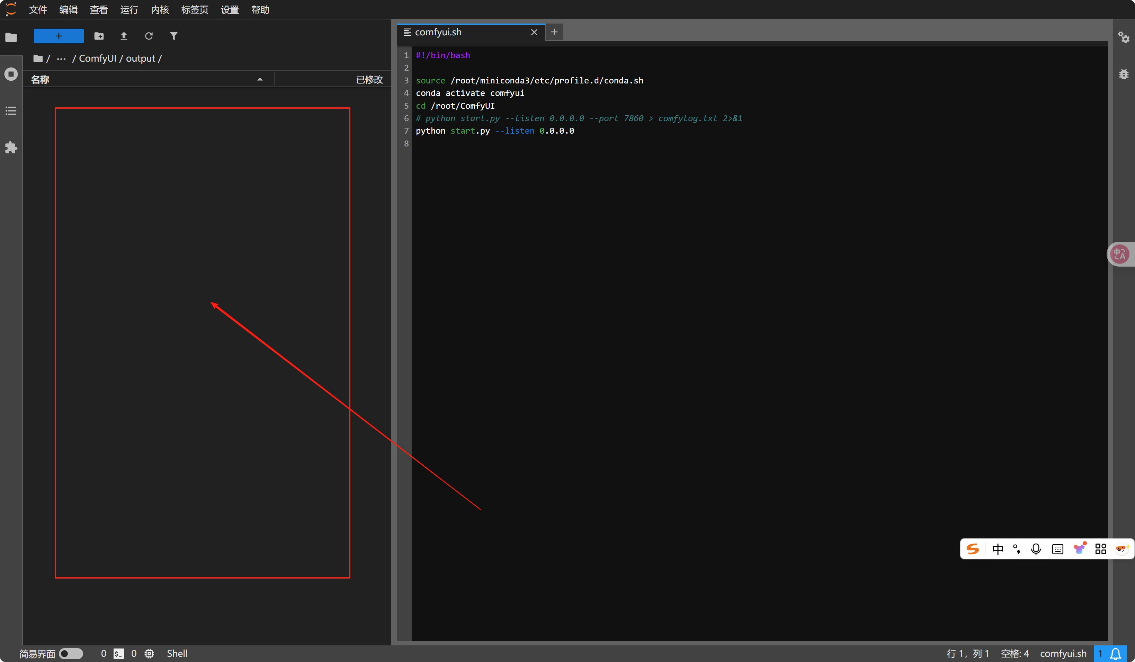This screenshot has width=1135, height=662.
Task: Open the Sogou soft keyboard icon
Action: [x=1057, y=549]
